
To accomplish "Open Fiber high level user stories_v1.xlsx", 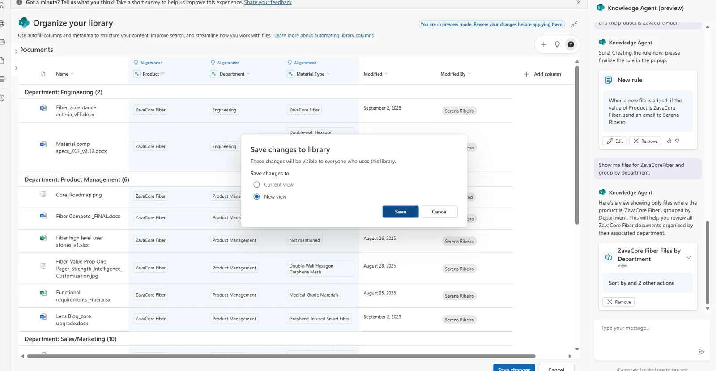I will [79, 241].
